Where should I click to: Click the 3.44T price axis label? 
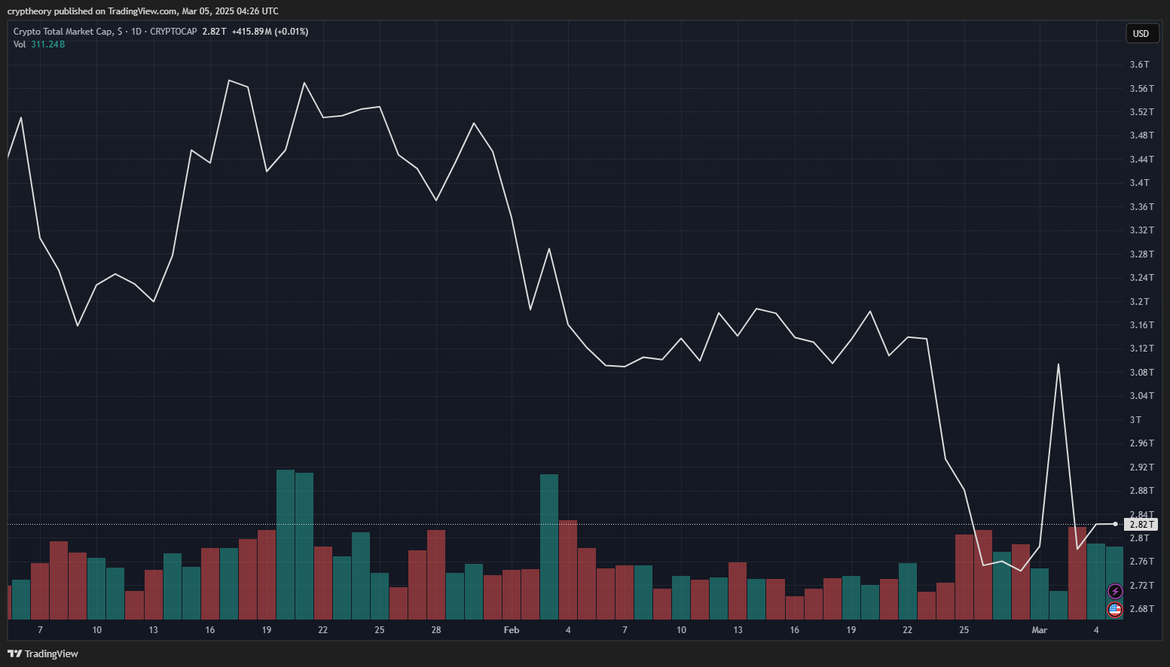point(1141,160)
